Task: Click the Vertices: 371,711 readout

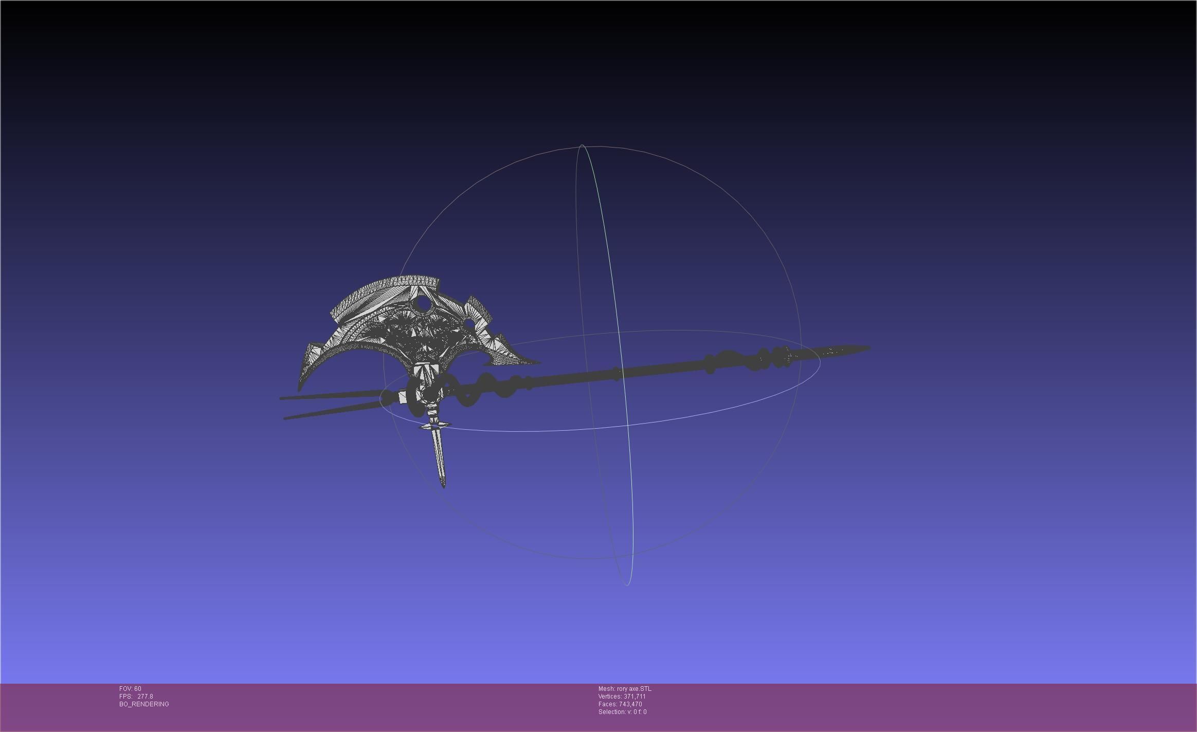Action: pyautogui.click(x=622, y=697)
